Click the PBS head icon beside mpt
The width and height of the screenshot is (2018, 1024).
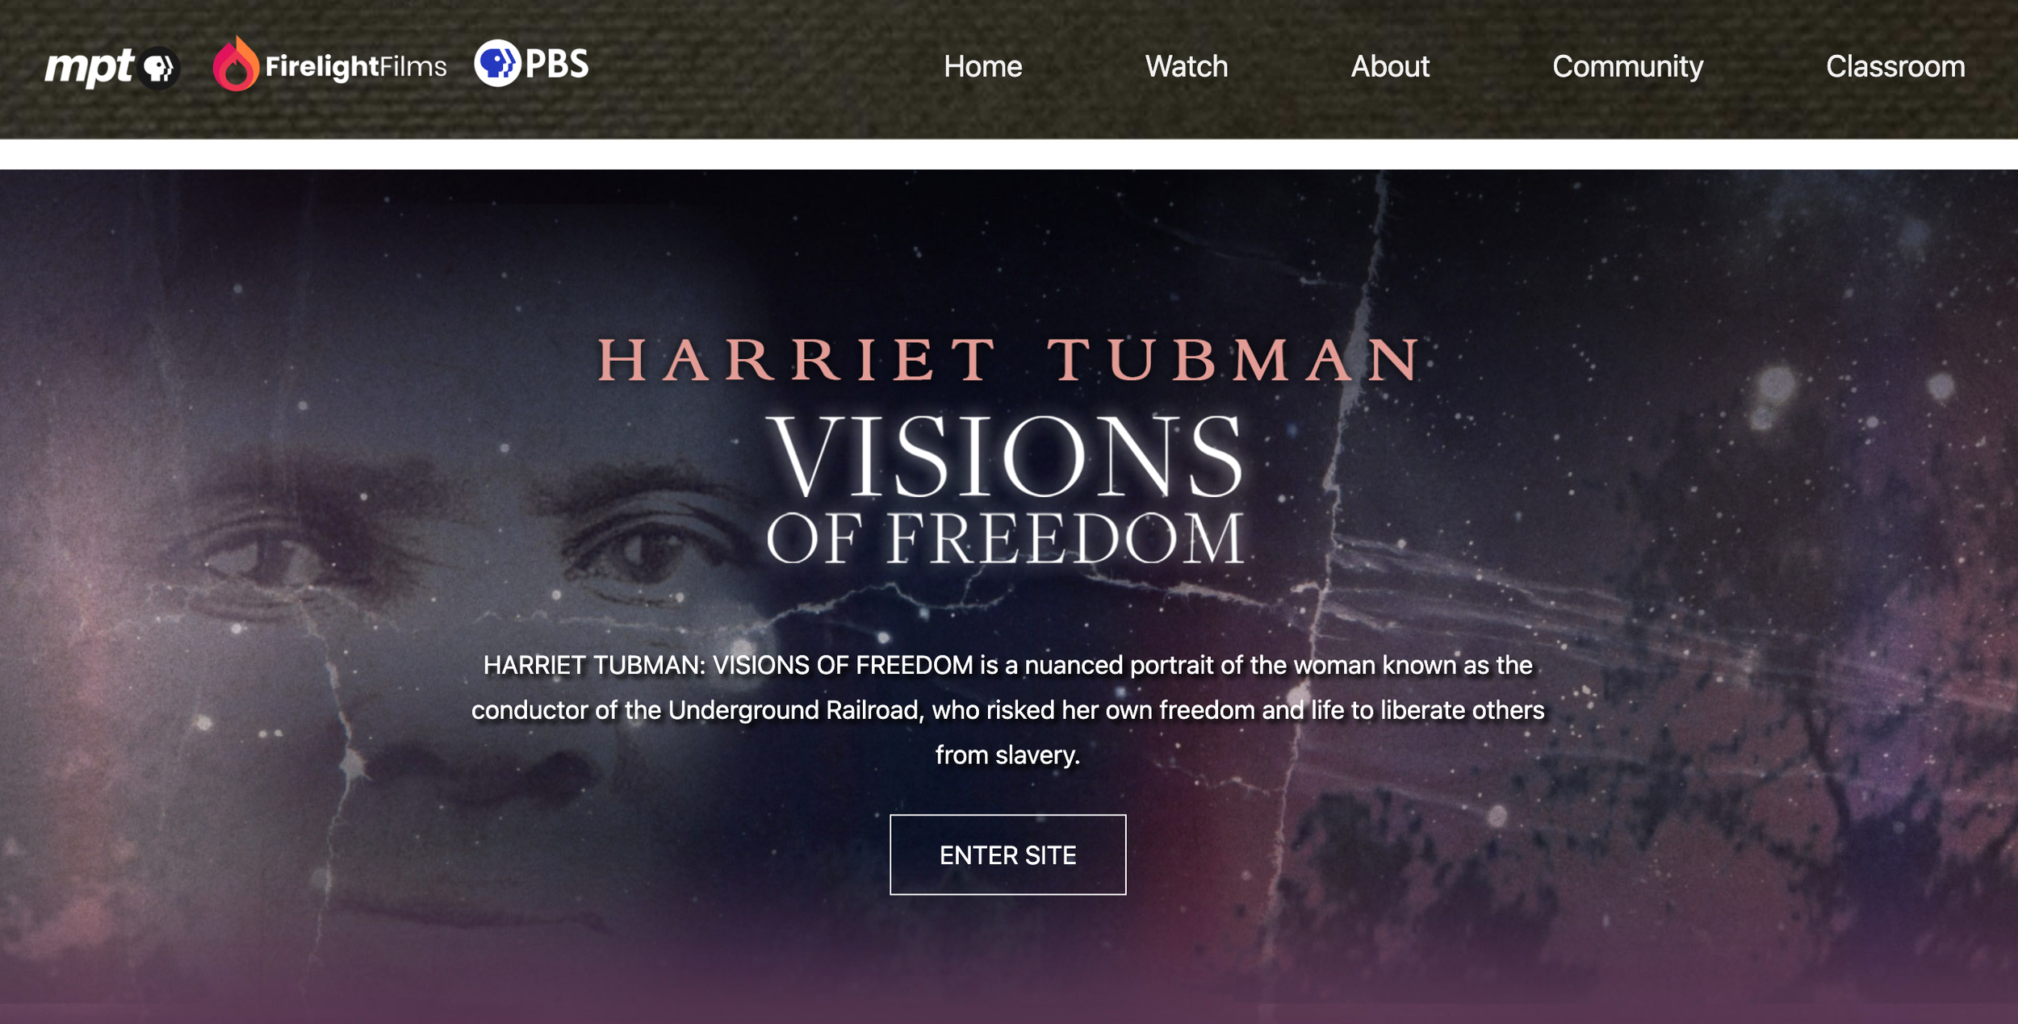click(x=159, y=68)
